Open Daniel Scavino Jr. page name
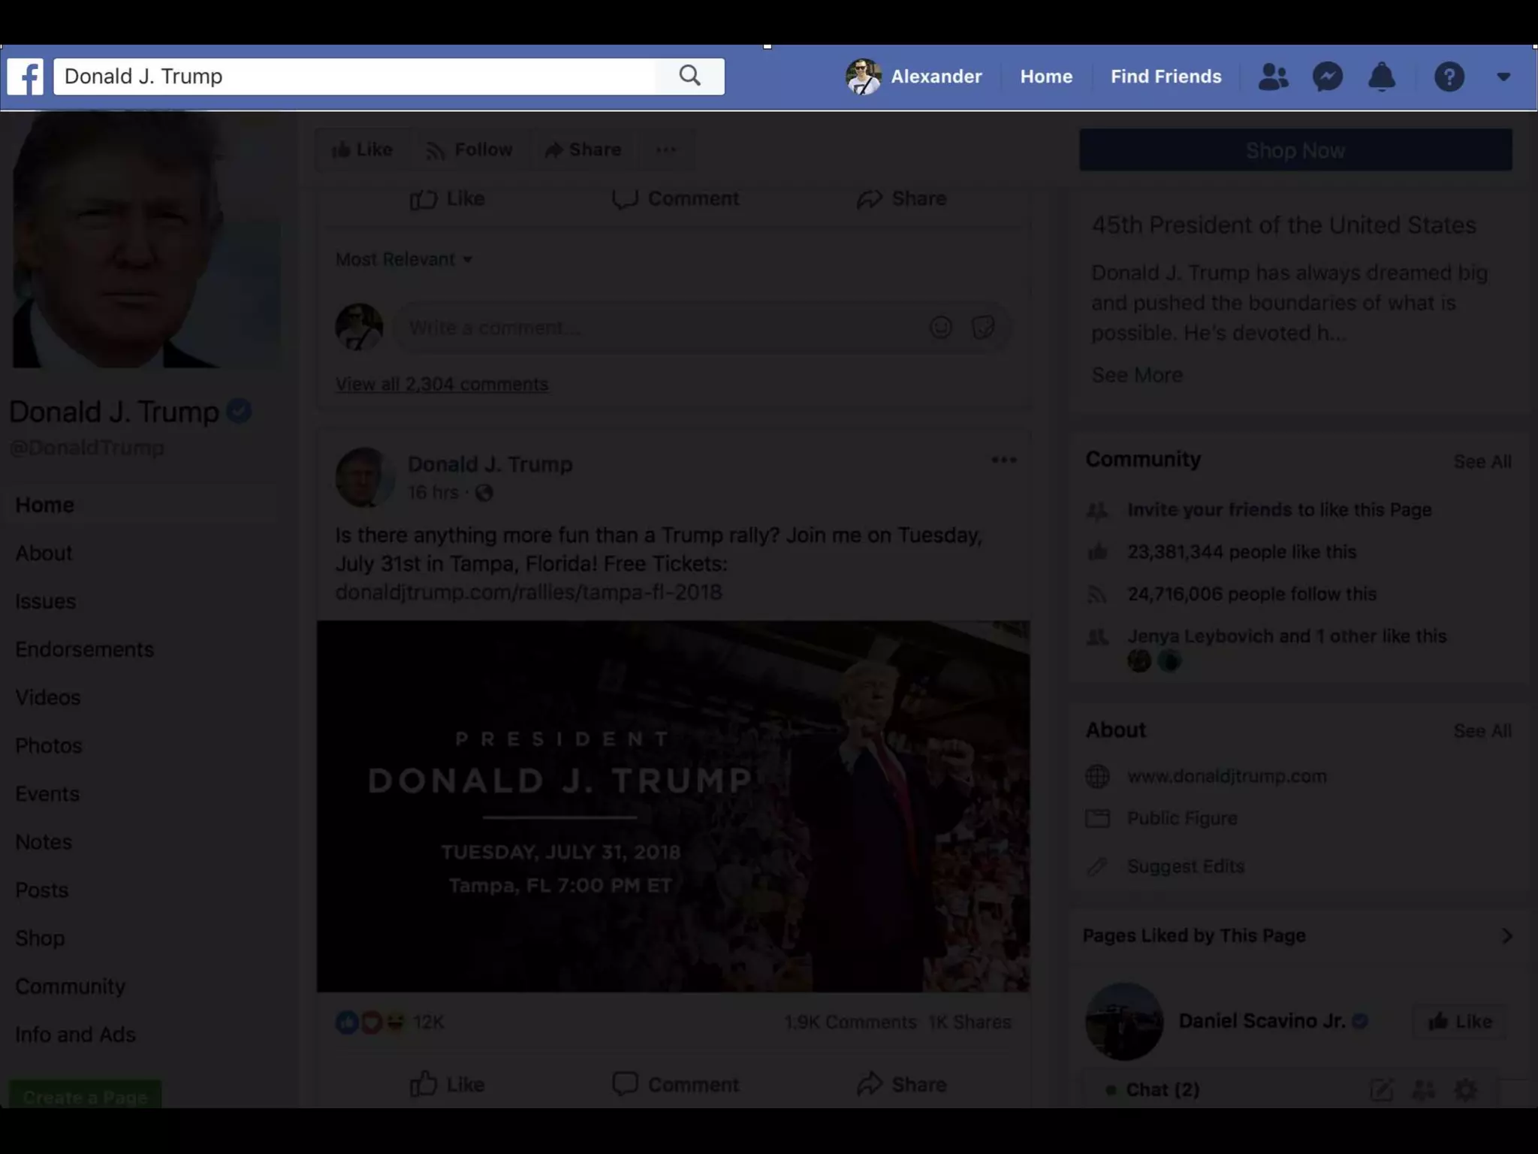Screen dimensions: 1538x1154 coord(1262,1021)
